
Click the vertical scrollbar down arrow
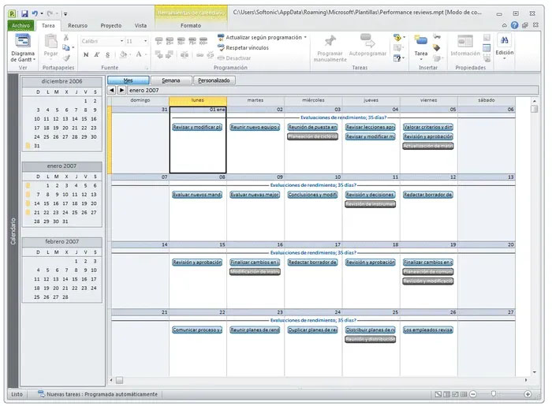click(535, 372)
